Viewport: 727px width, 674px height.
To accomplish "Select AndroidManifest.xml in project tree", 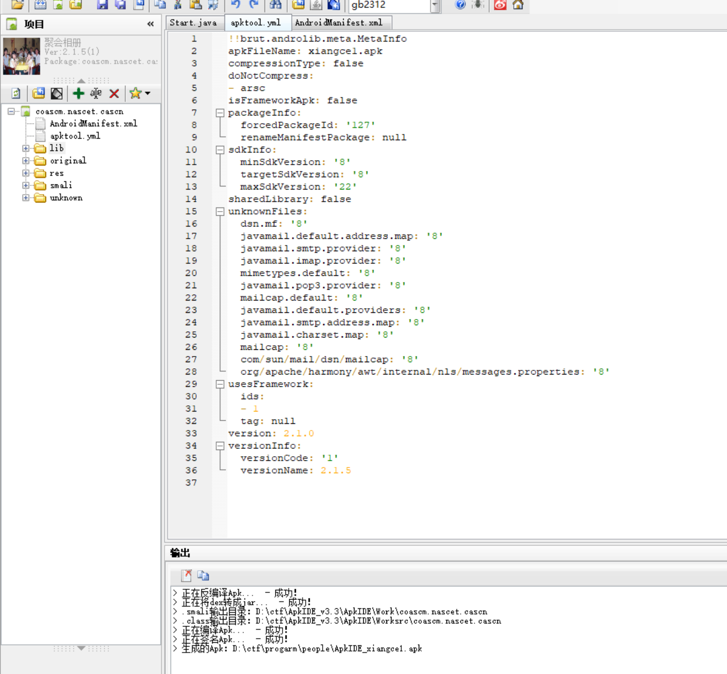I will pos(94,124).
